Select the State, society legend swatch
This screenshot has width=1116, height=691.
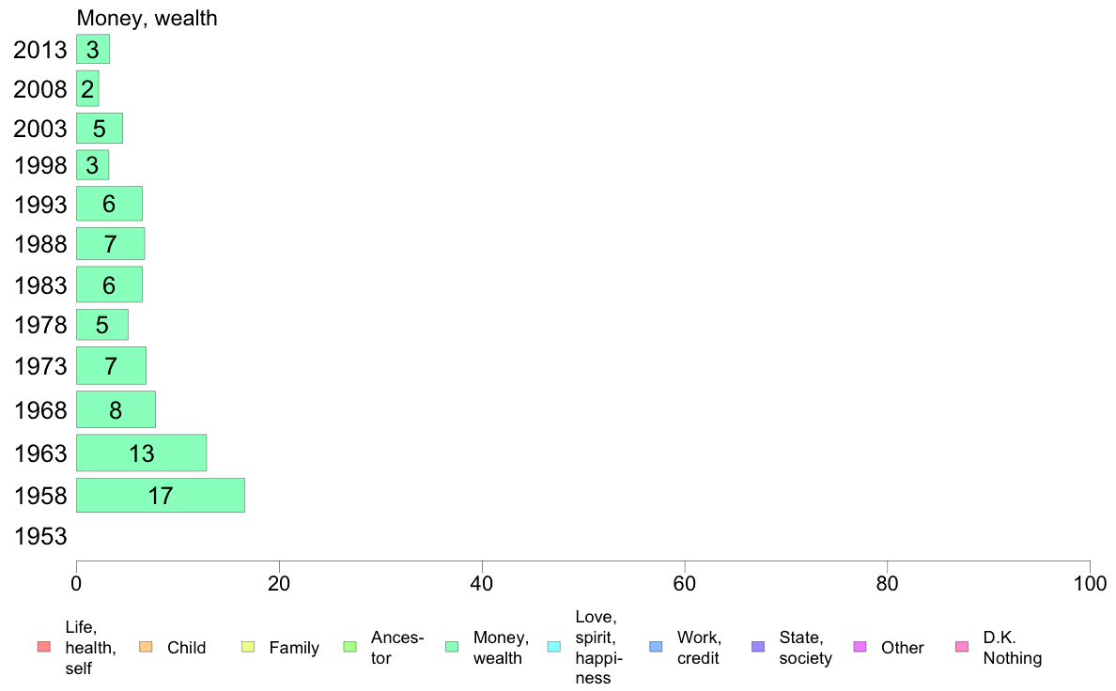click(x=758, y=647)
